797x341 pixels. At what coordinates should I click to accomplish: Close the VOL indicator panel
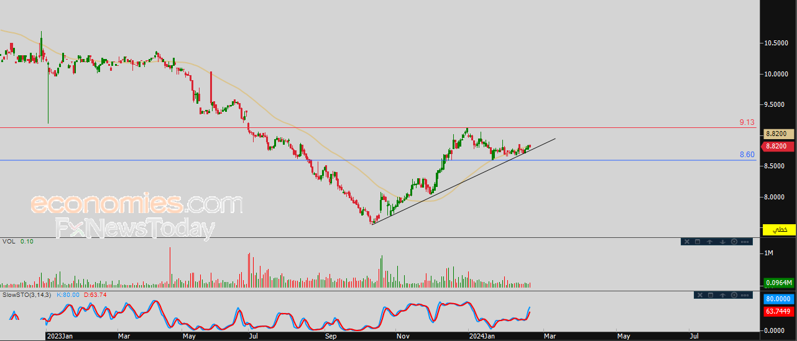coord(687,242)
